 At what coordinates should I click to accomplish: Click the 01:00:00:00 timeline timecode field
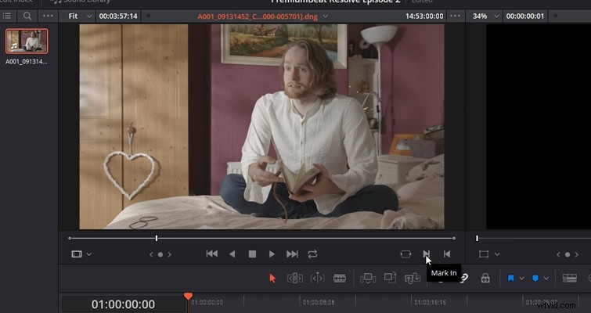click(123, 304)
